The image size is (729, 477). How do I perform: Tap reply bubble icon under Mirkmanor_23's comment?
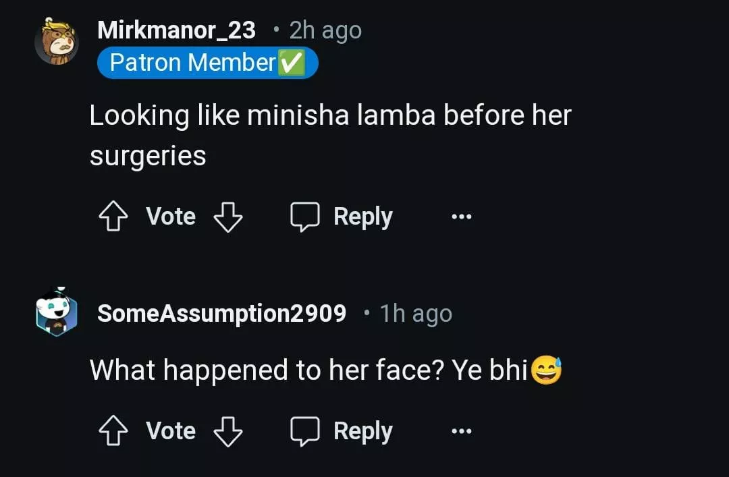point(304,217)
